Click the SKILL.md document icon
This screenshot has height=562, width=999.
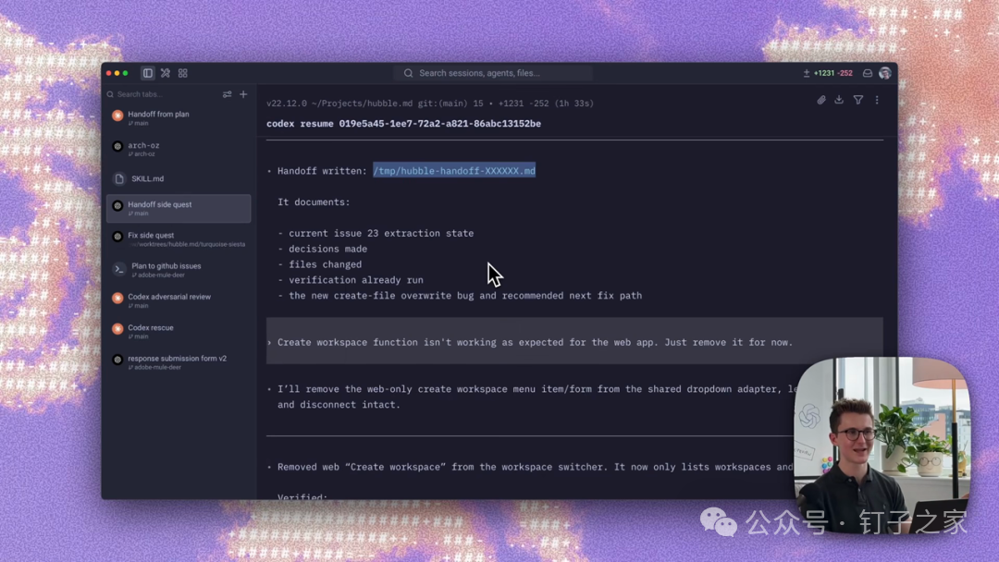[119, 178]
